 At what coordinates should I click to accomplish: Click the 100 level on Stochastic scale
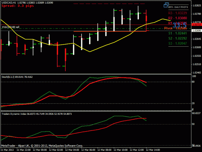tap(194, 76)
